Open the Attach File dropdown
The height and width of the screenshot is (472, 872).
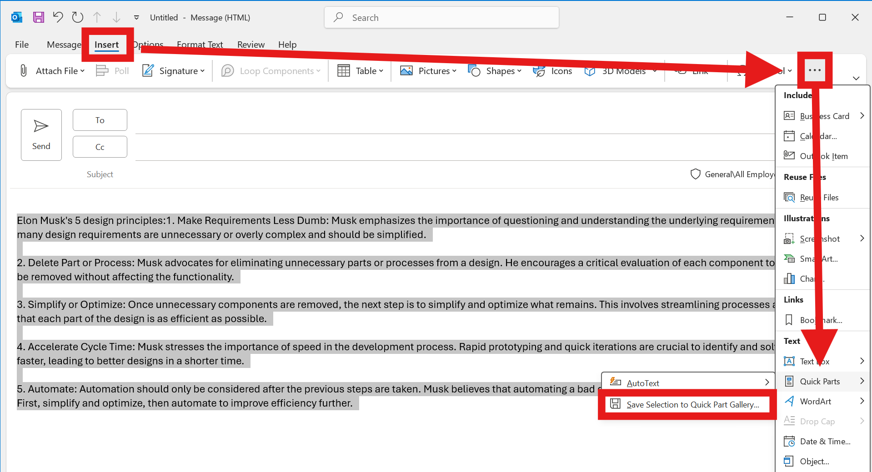click(52, 71)
